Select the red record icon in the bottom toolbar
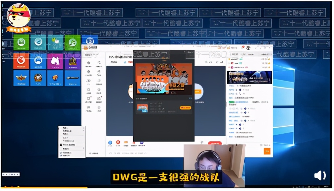The width and height of the screenshot is (334, 191). (x=118, y=142)
